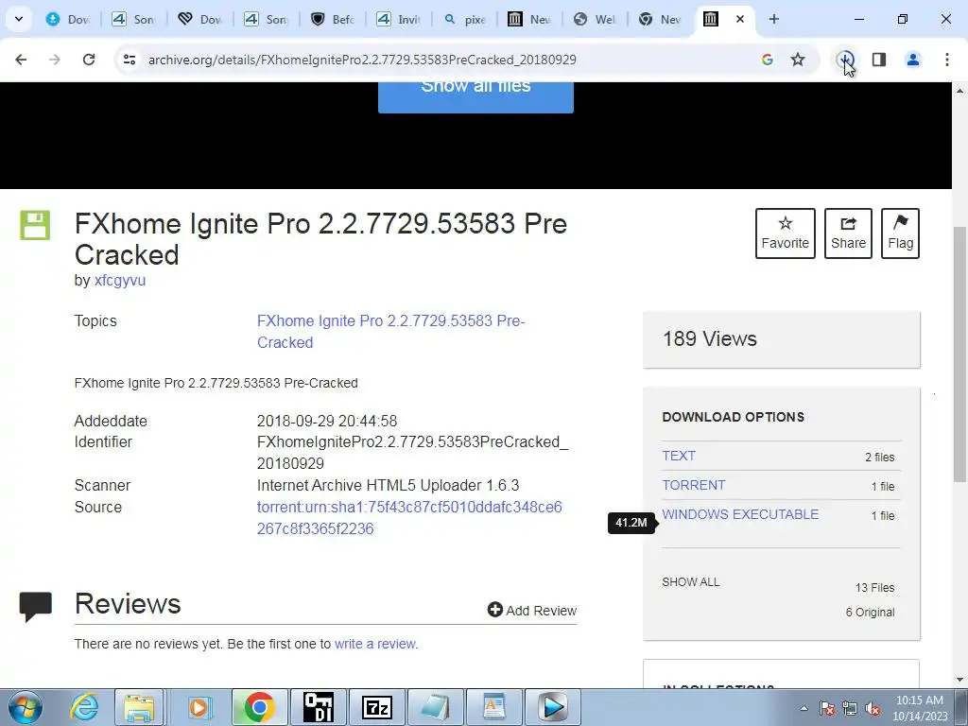Go back with the browser back arrow
Screen dimensions: 968x726
[x=21, y=60]
